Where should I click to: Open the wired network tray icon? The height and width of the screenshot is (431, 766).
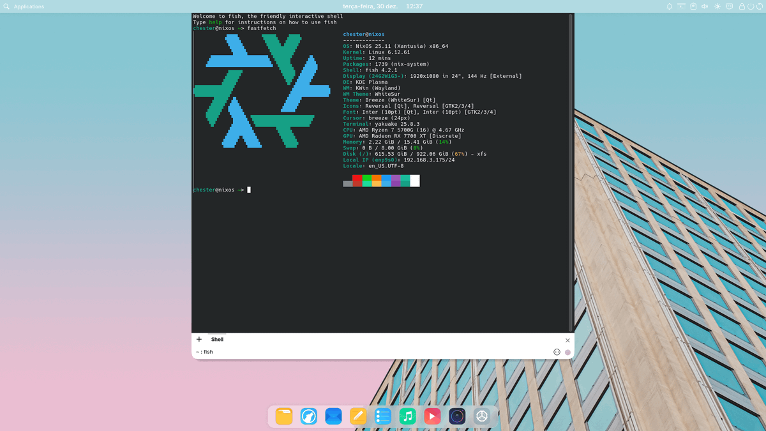click(x=730, y=6)
